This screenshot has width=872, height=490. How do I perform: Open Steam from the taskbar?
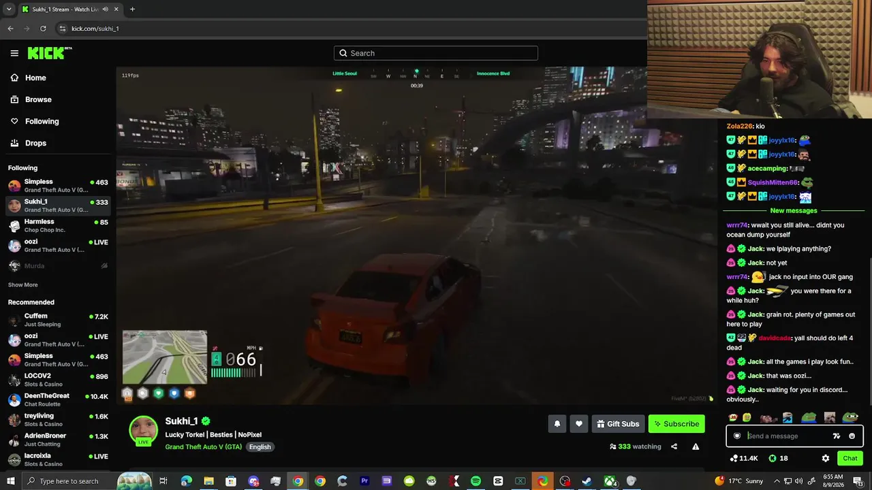point(587,481)
